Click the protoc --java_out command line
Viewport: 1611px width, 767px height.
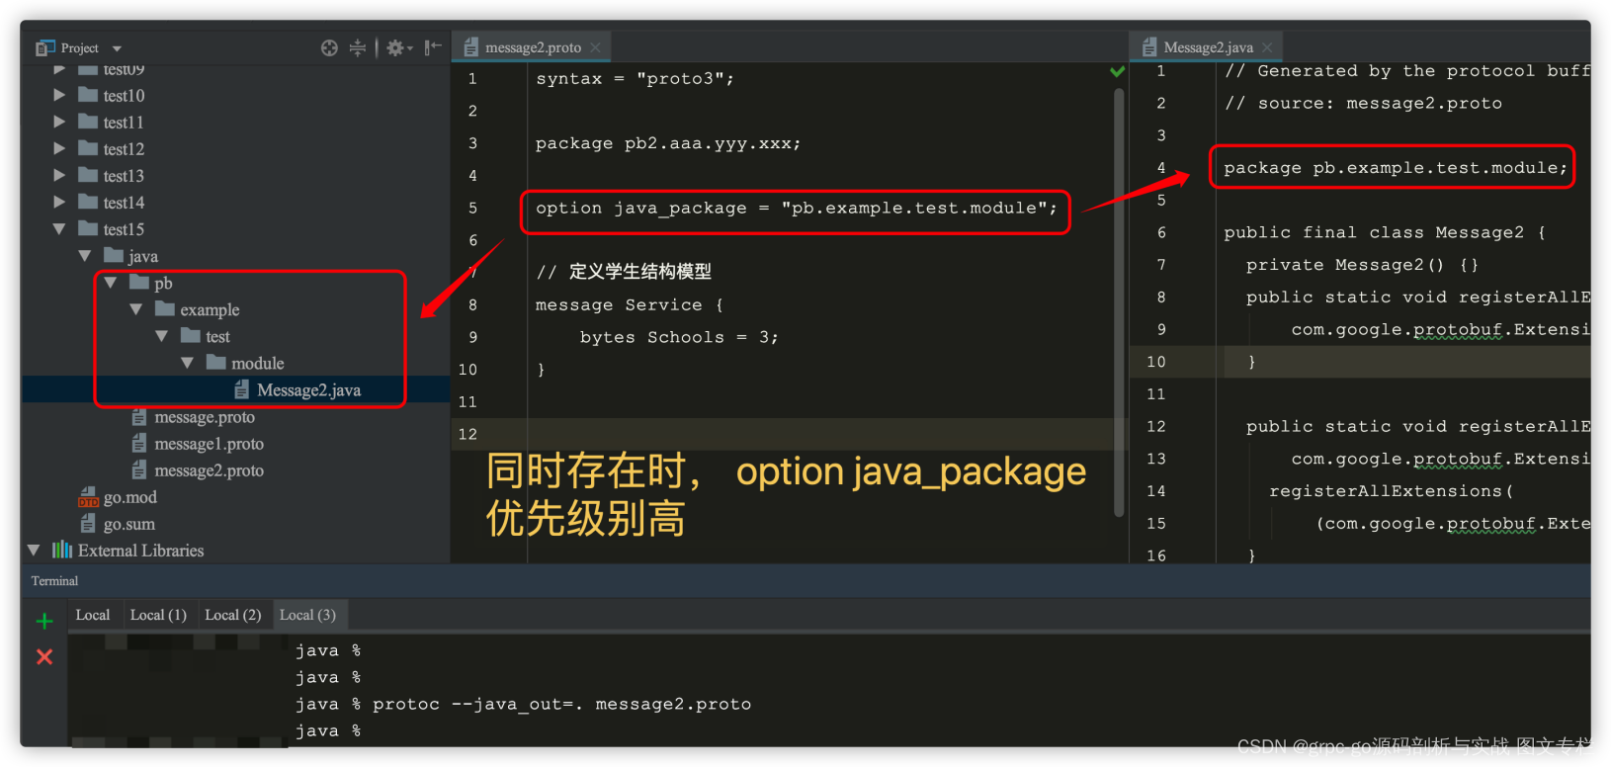561,704
